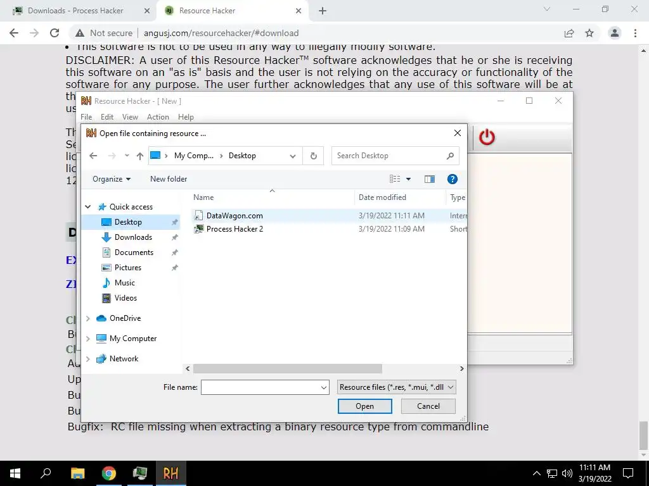Open the view options dropdown arrow
The width and height of the screenshot is (649, 486).
click(x=408, y=179)
